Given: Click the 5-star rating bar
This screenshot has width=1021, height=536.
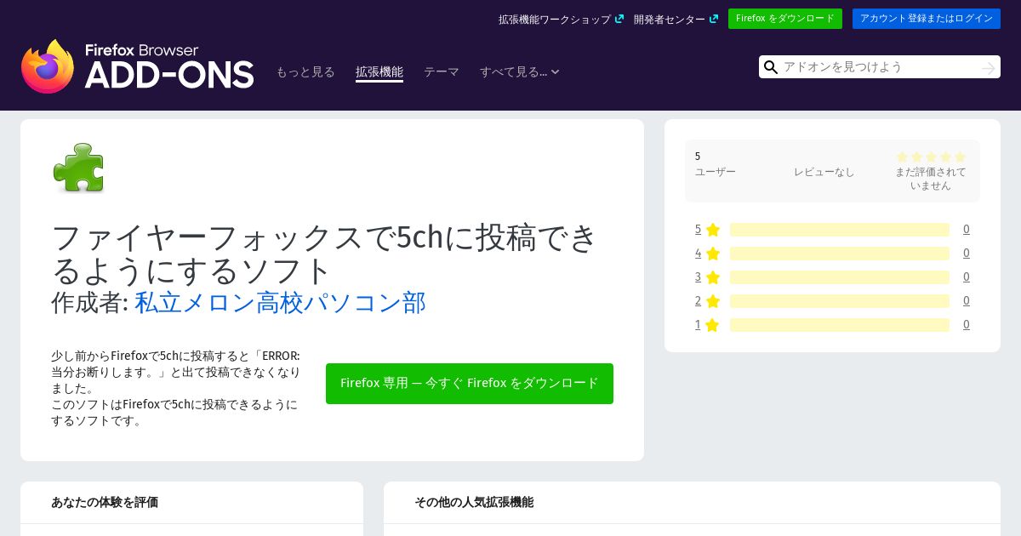Looking at the screenshot, I should pos(840,230).
